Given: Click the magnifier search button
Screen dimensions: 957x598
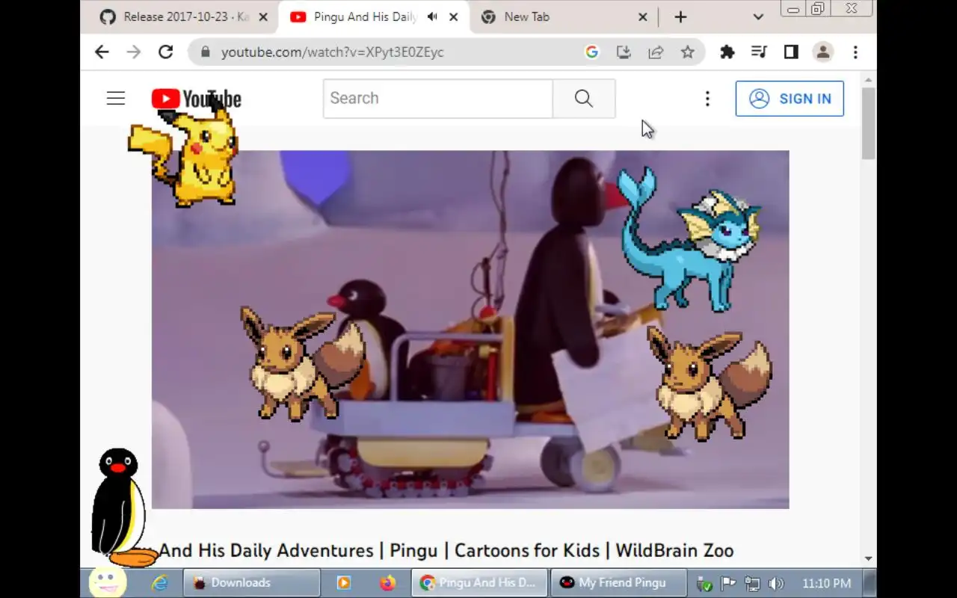Looking at the screenshot, I should point(584,98).
